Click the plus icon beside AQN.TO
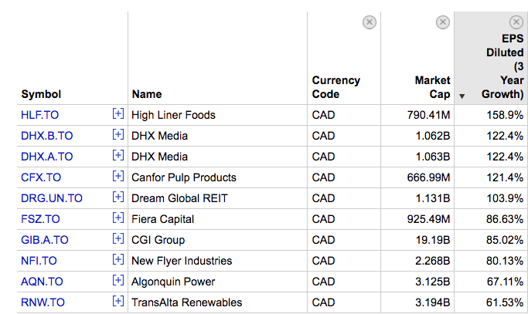The image size is (528, 314). [x=118, y=281]
